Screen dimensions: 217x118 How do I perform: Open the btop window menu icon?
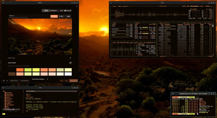click(111, 3)
